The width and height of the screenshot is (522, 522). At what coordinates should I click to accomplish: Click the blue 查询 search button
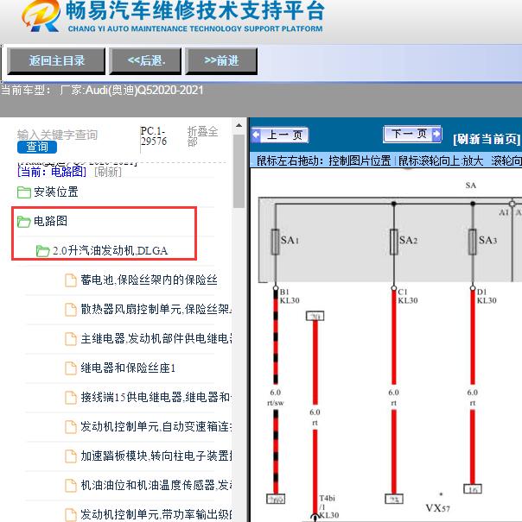click(x=37, y=148)
